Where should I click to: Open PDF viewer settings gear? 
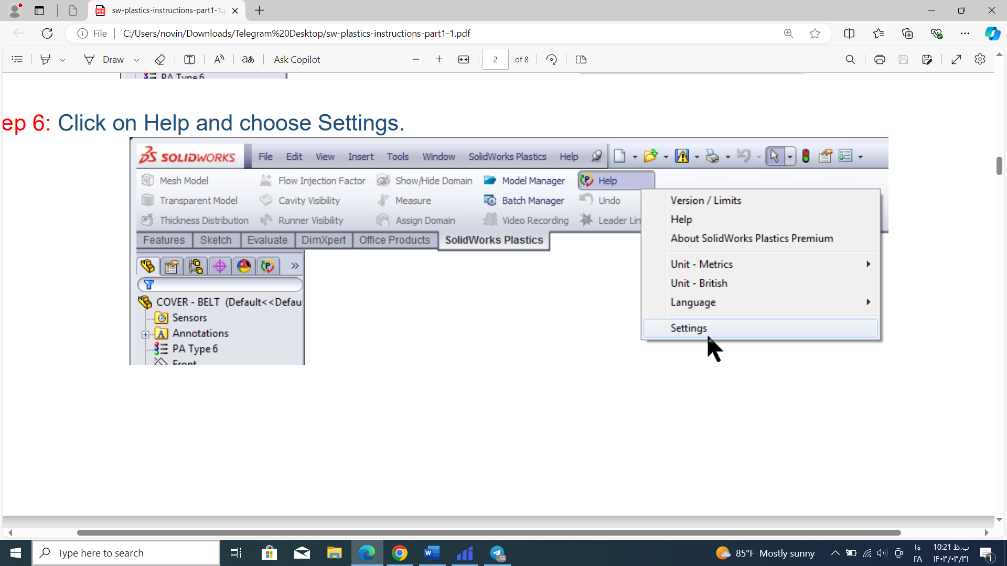(980, 59)
